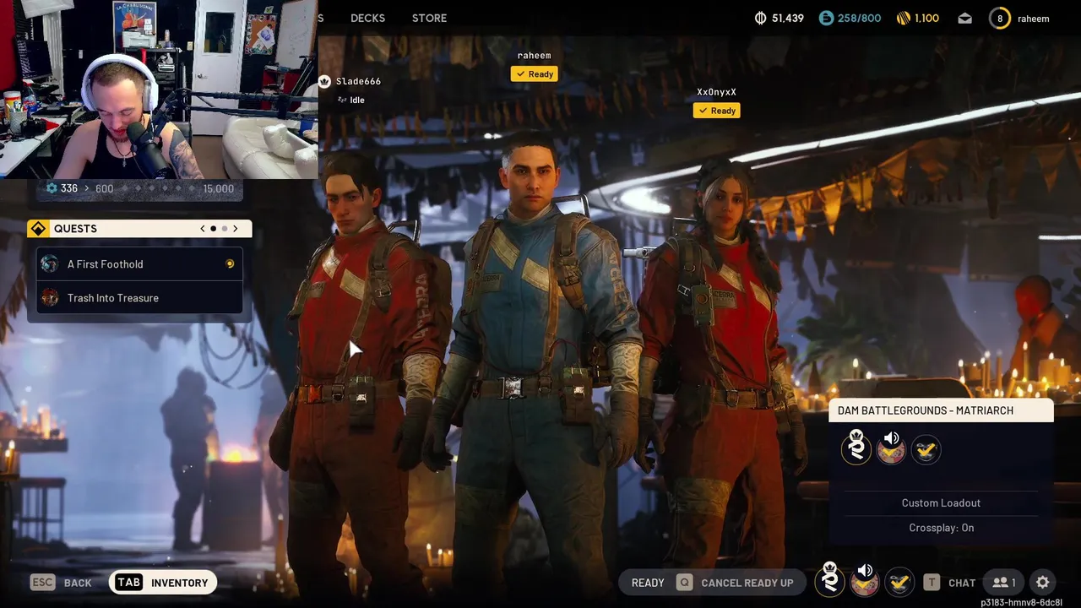Click the Trash Into Treasure quest icon
Viewport: 1081px width, 608px height.
[x=50, y=298]
